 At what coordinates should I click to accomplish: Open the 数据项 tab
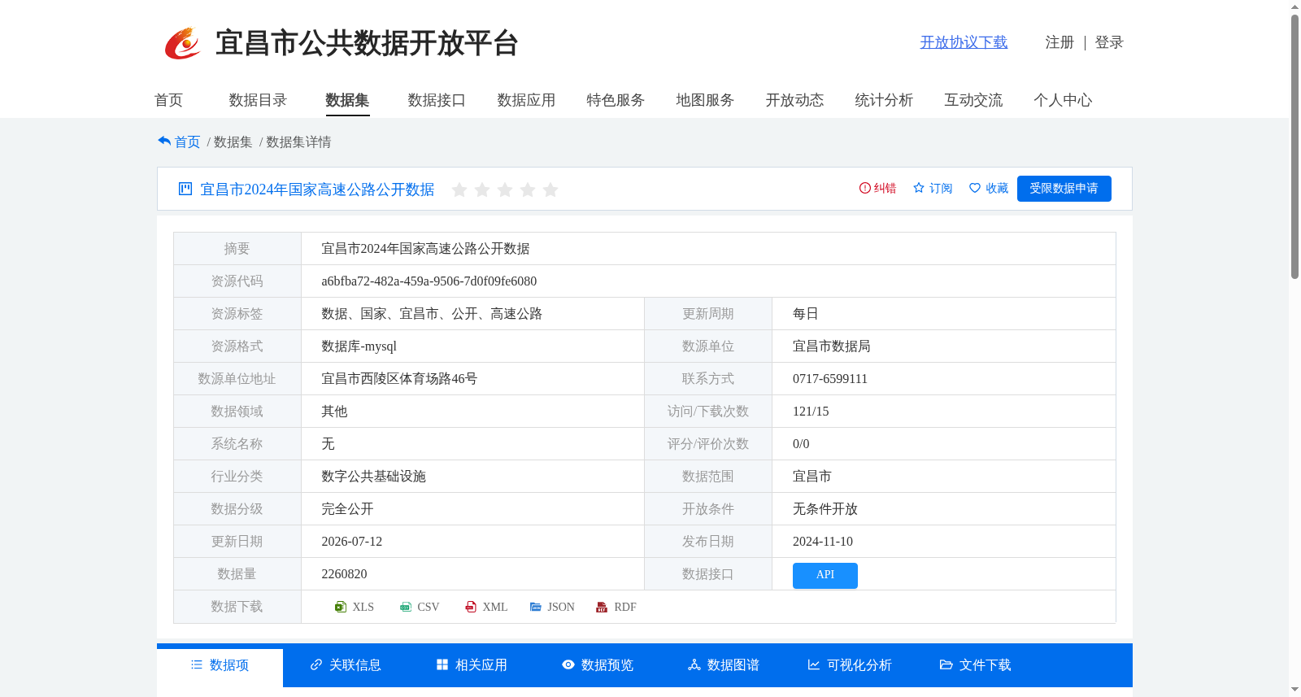(220, 665)
